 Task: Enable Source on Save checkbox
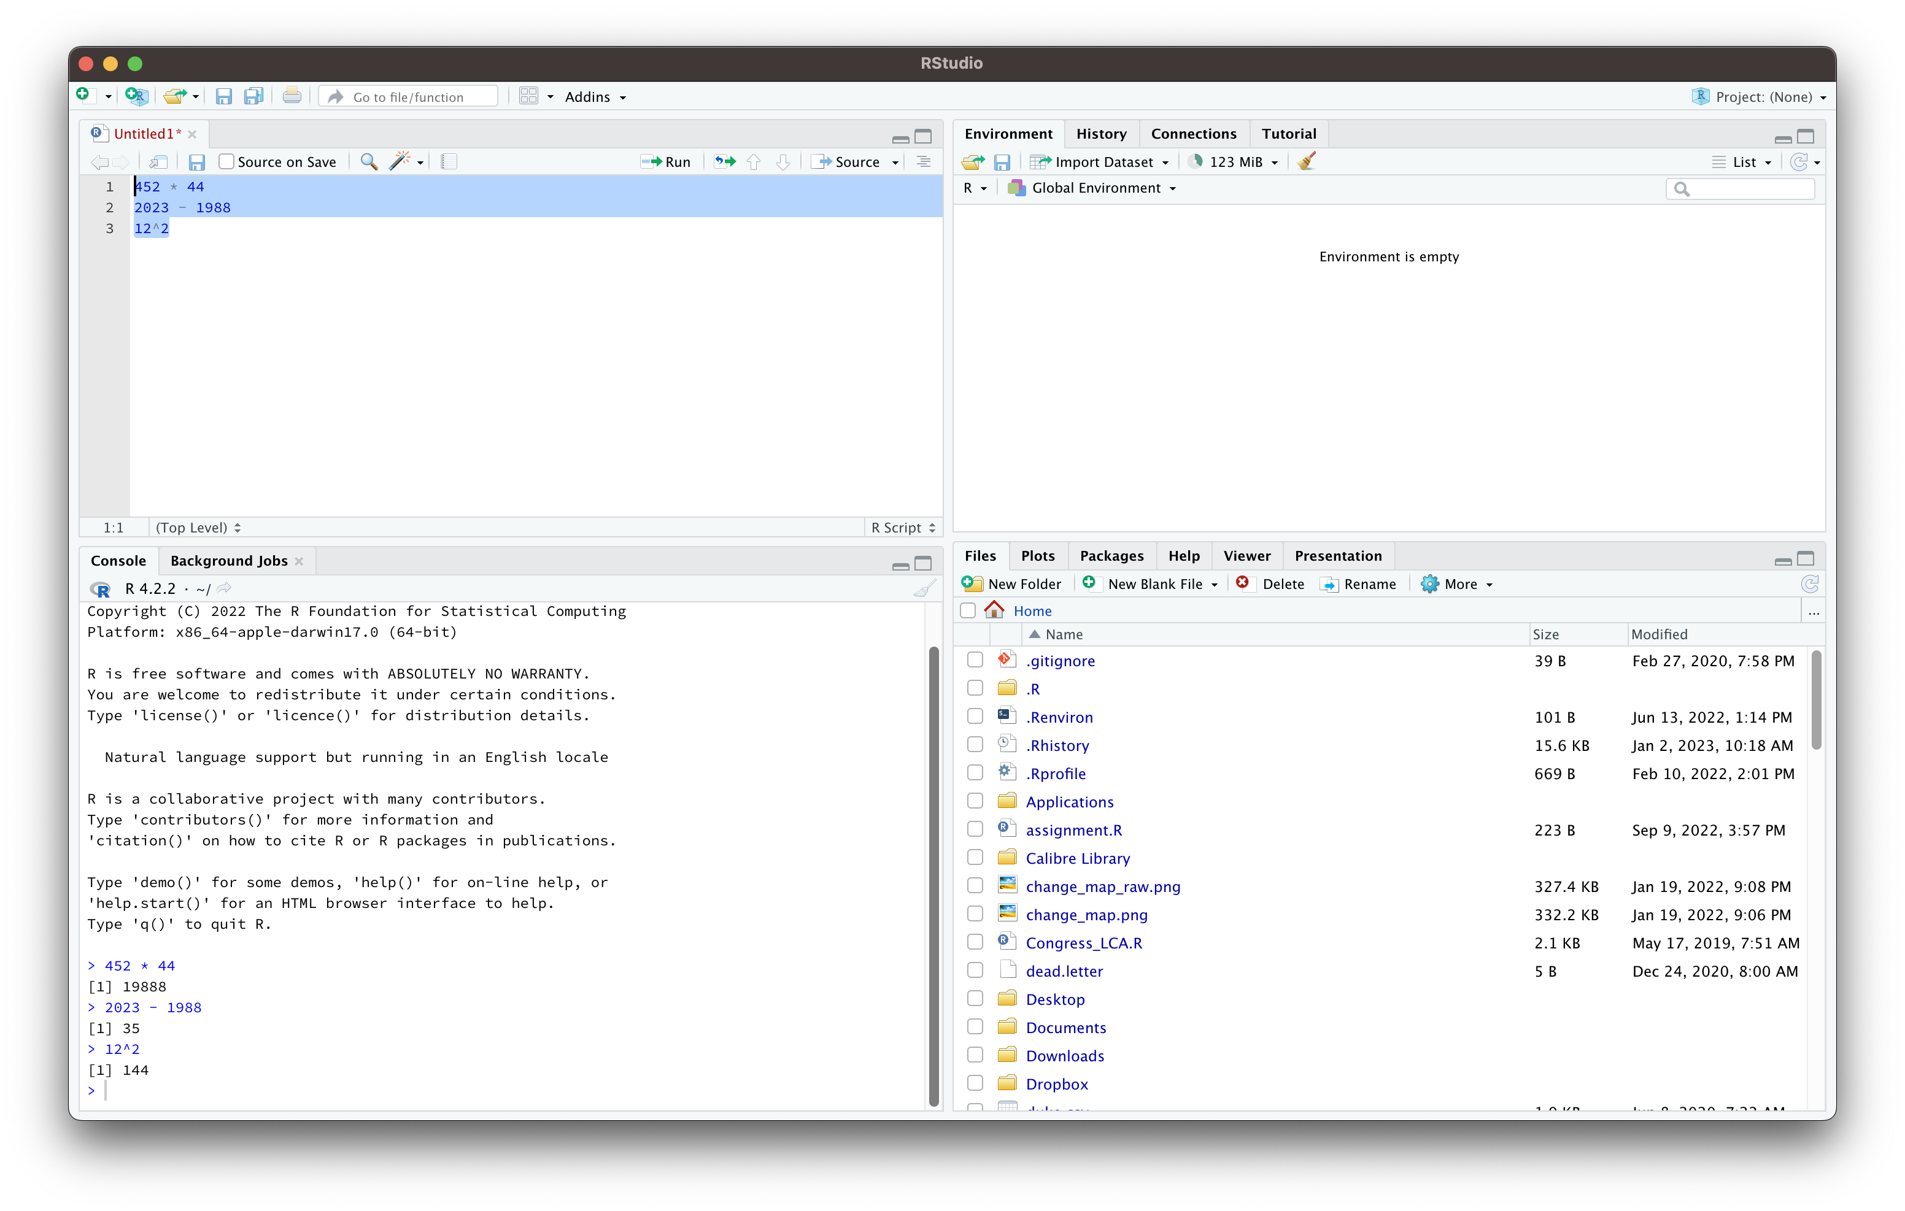[x=227, y=162]
